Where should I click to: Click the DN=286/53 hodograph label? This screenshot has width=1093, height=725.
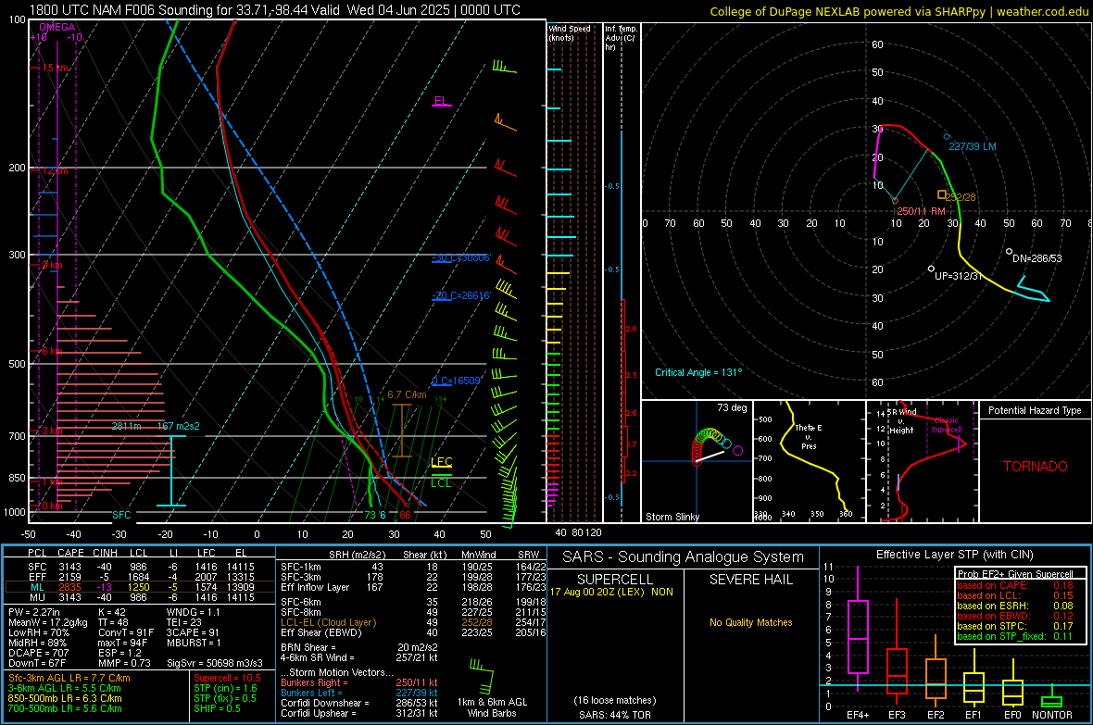point(1037,258)
